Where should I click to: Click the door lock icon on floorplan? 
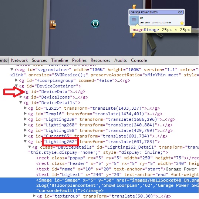(x=53, y=24)
